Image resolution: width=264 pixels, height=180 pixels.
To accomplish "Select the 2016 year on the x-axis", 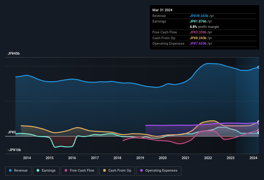I will 72,158.
